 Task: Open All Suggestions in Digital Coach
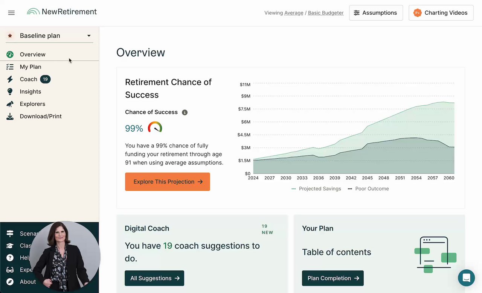click(154, 278)
